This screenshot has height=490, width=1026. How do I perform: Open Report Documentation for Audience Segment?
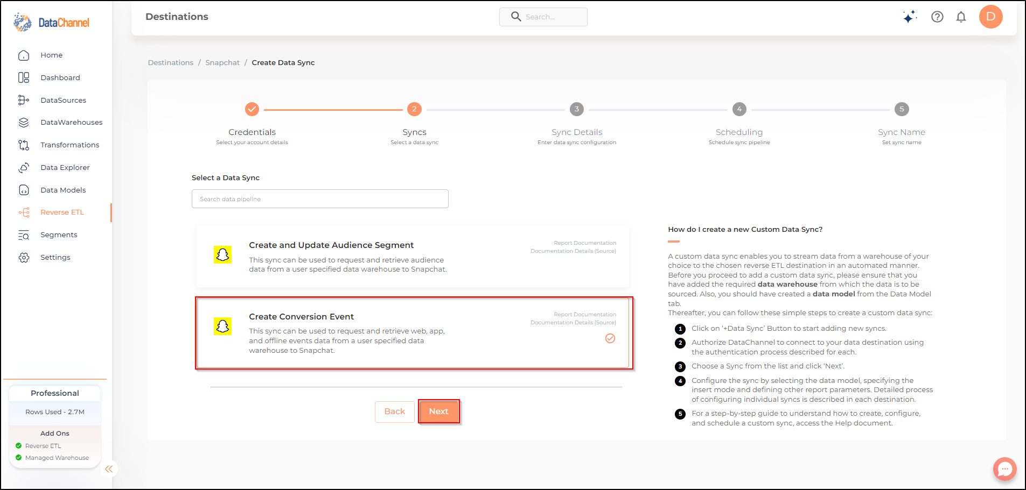(585, 243)
